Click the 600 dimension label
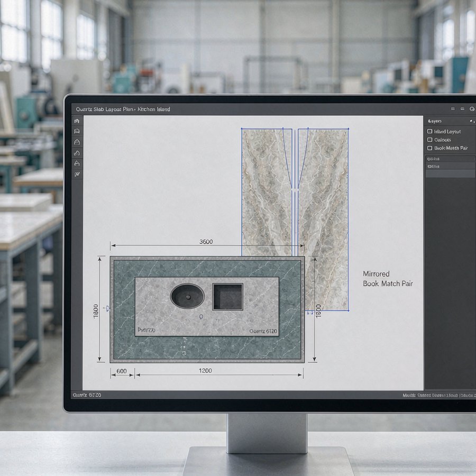This screenshot has width=476, height=476. click(122, 371)
